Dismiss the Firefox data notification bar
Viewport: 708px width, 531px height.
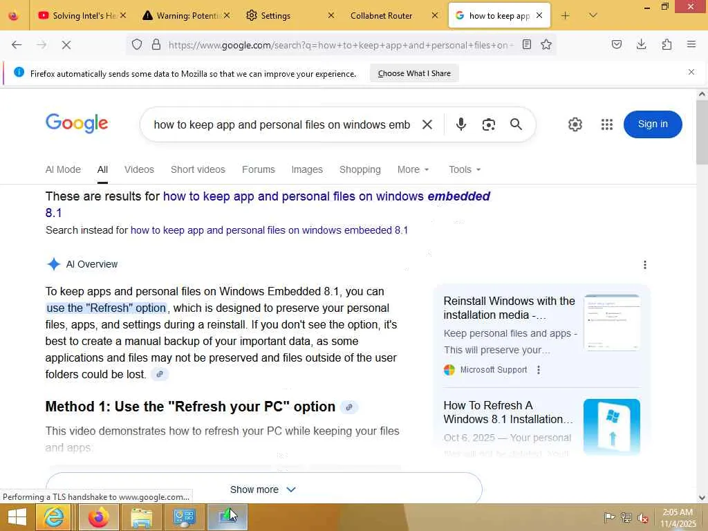tap(691, 72)
